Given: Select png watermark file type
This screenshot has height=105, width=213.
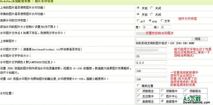Looking at the screenshot, I should [150, 21].
